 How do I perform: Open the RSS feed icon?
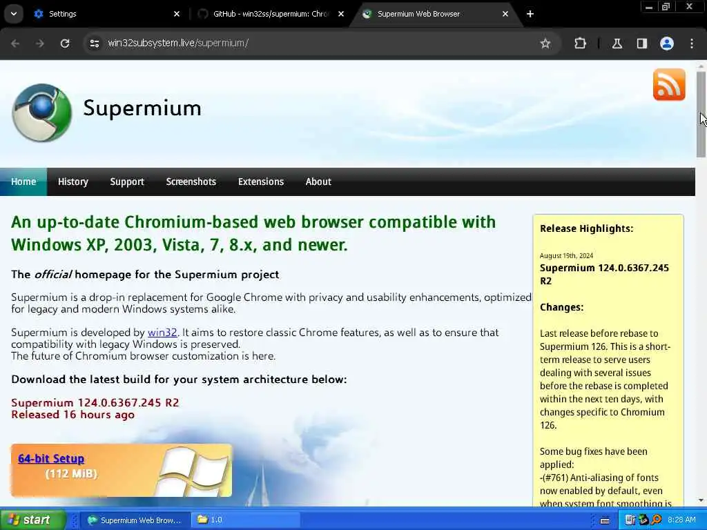[669, 84]
